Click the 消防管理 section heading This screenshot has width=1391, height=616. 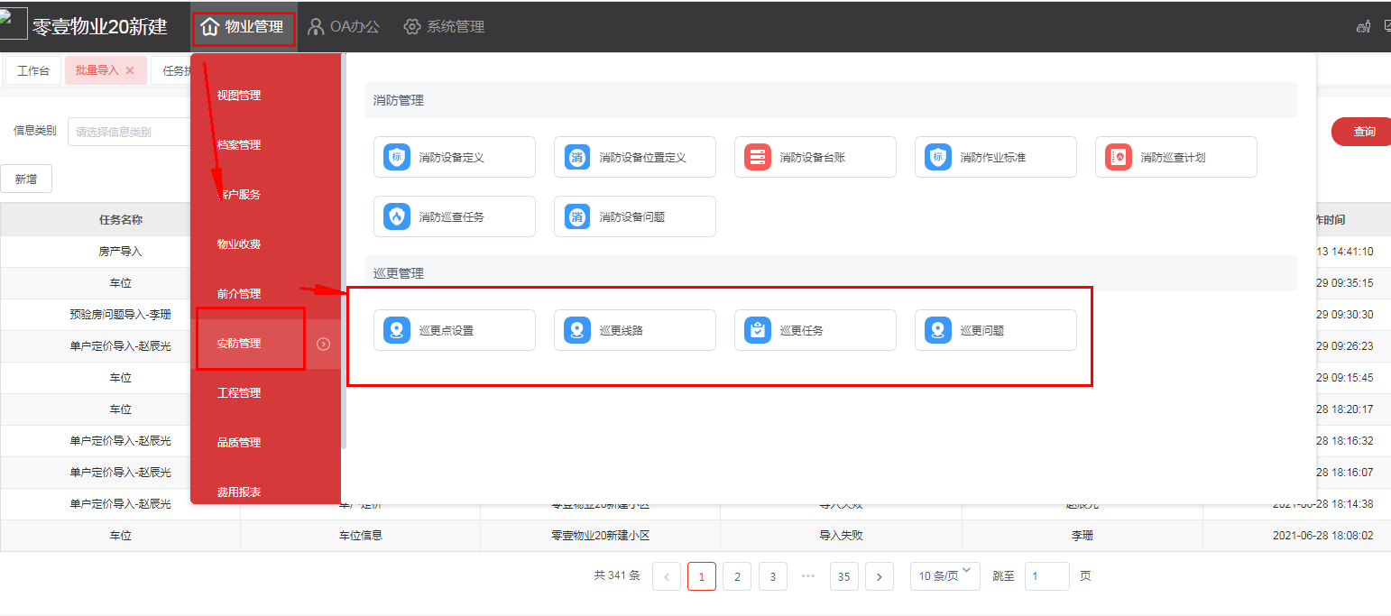399,100
